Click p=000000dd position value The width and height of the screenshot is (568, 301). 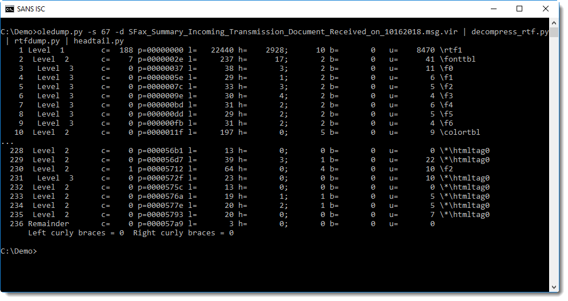(x=161, y=114)
